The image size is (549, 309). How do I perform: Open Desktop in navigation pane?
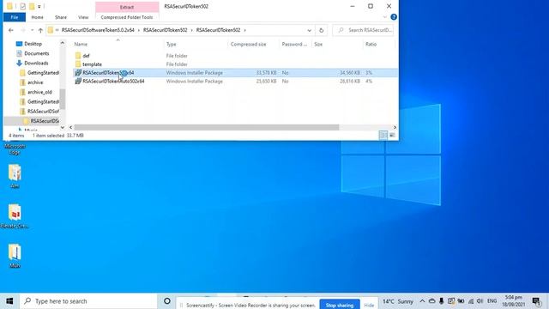click(x=33, y=44)
